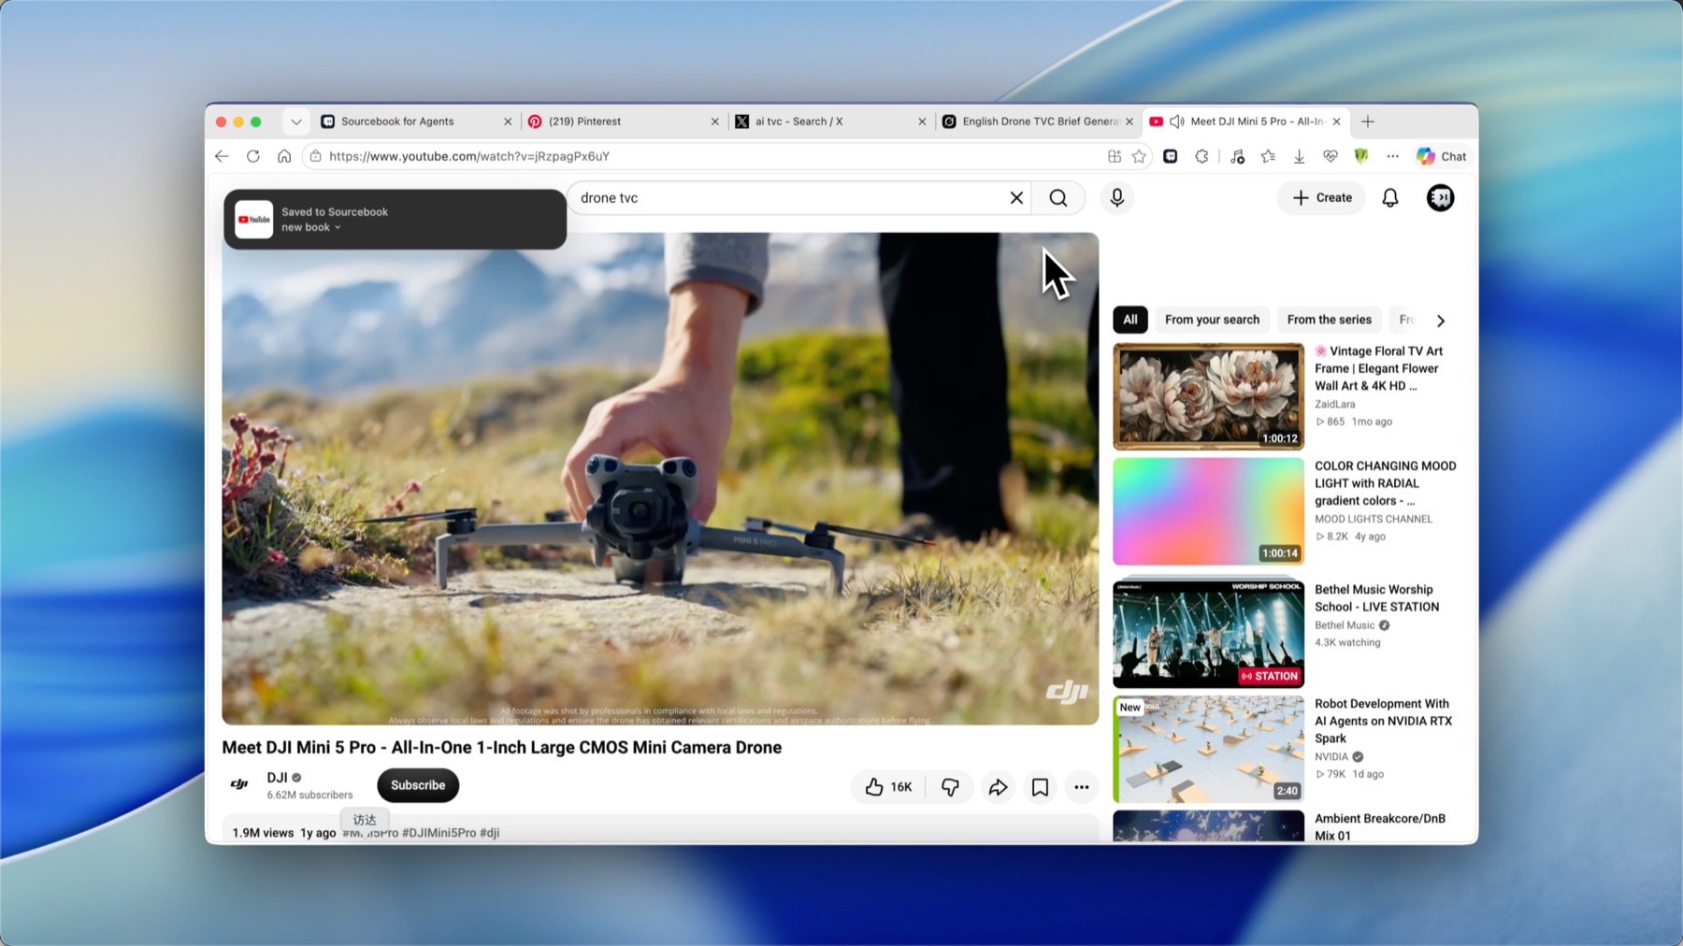1683x946 pixels.
Task: Bookmark page with the address bar star
Action: click(1139, 156)
